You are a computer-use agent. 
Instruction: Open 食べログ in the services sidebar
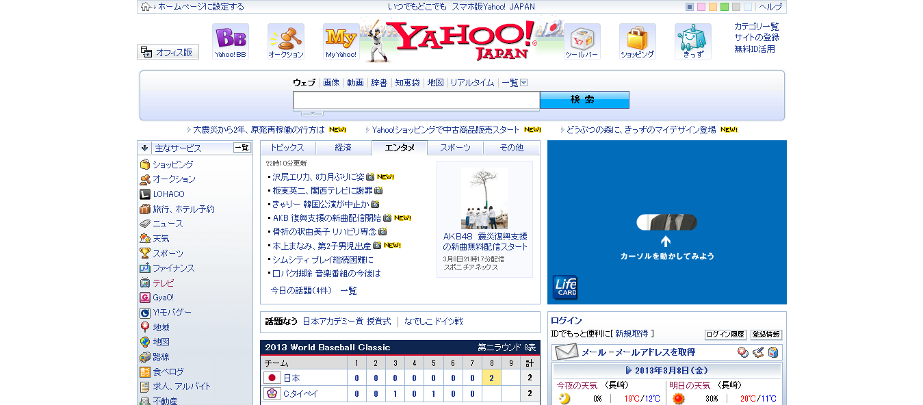coord(168,371)
